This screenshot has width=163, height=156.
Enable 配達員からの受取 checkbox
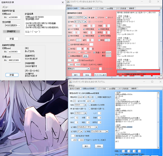point(90,105)
